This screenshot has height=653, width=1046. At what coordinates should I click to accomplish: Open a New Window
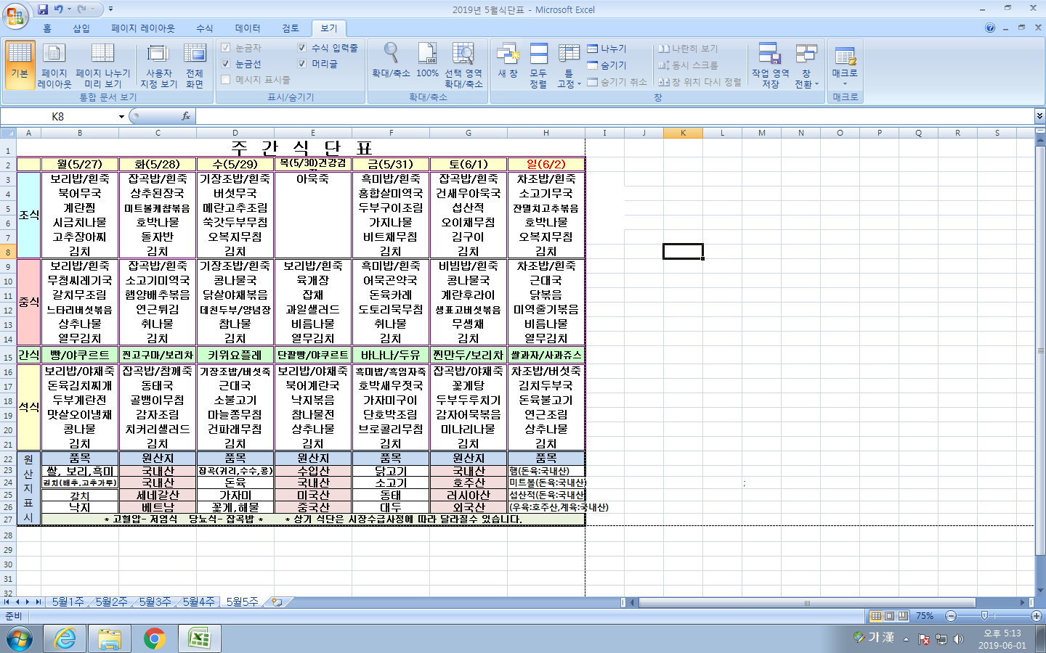(508, 60)
